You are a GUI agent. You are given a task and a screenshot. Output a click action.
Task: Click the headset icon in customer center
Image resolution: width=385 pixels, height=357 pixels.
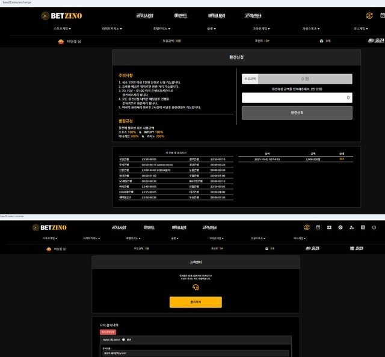196,288
